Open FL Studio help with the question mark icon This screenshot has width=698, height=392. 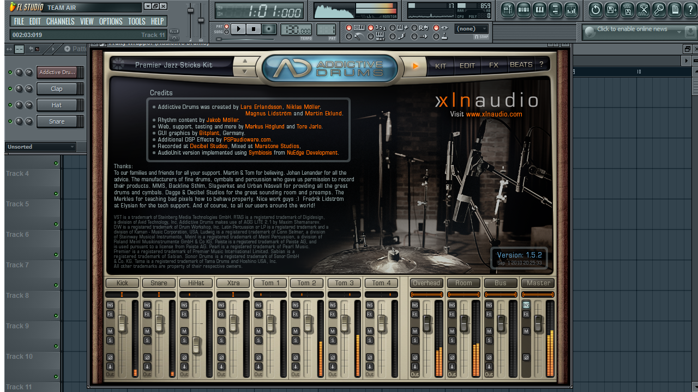coord(690,9)
